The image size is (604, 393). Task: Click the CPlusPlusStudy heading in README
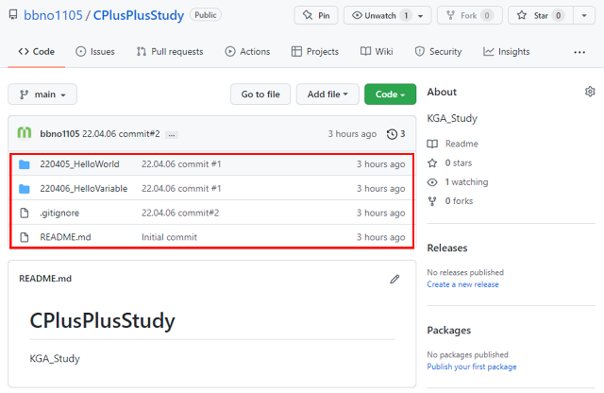tap(102, 320)
